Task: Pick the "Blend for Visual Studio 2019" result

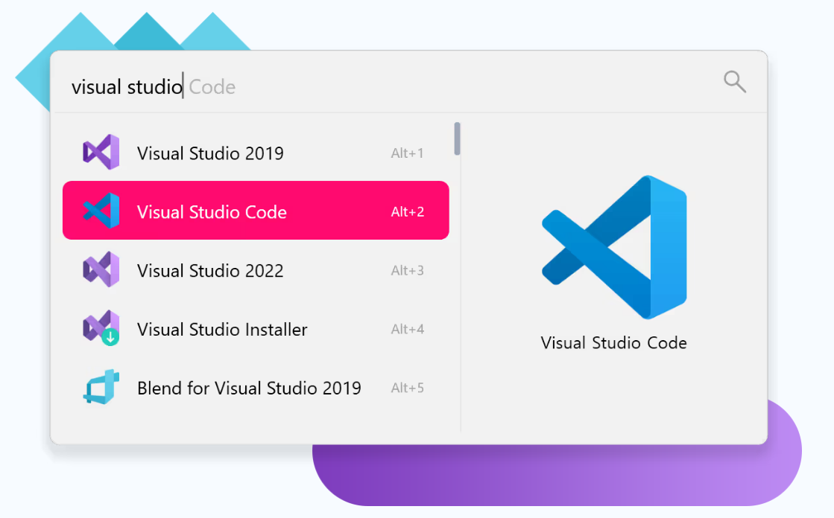Action: point(249,388)
